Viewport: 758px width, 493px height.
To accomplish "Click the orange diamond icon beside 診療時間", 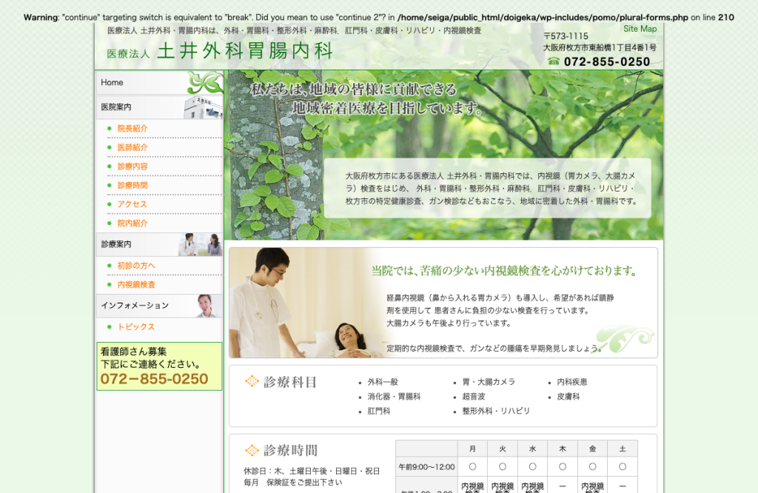I will [x=252, y=451].
